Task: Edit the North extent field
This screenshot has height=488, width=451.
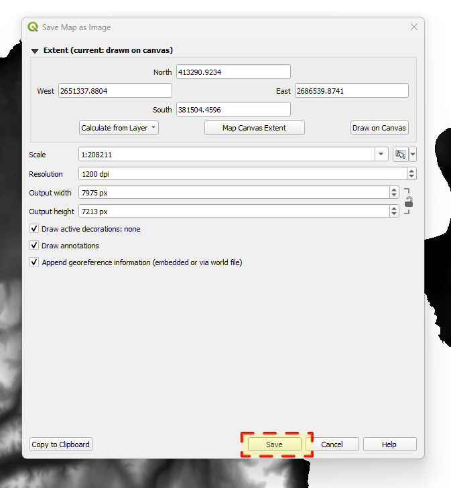Action: click(233, 72)
